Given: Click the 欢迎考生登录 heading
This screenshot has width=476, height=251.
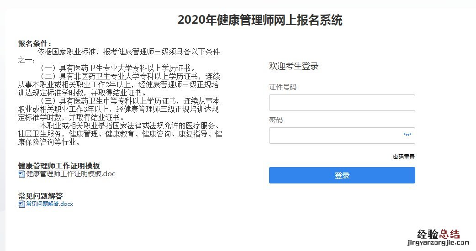Looking at the screenshot, I should click(294, 66).
